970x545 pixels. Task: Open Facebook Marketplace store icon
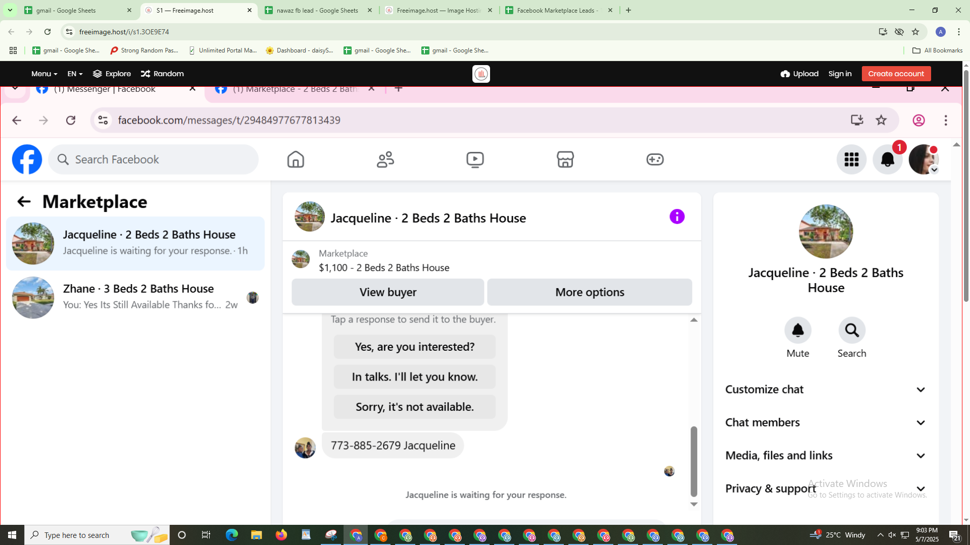click(565, 159)
